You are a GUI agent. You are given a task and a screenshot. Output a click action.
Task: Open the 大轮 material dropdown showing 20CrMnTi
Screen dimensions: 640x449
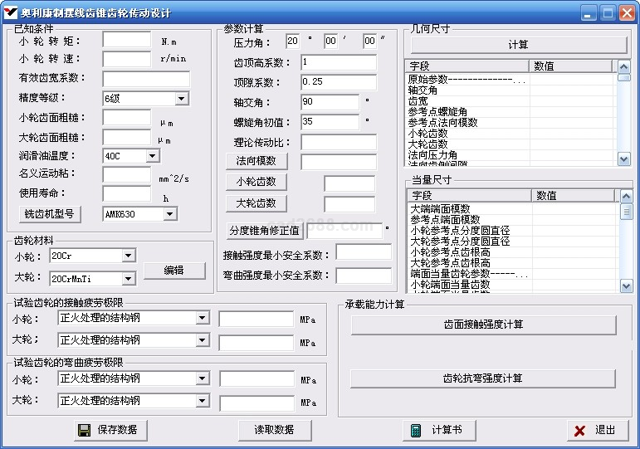[128, 279]
